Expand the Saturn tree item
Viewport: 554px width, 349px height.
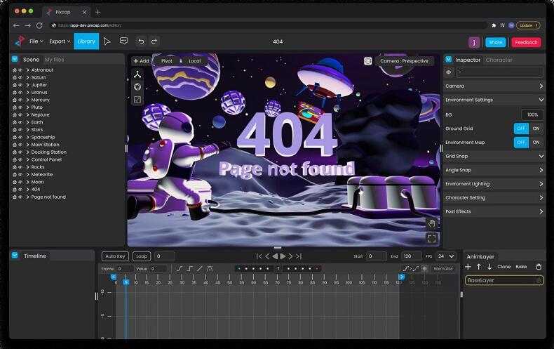tap(27, 77)
